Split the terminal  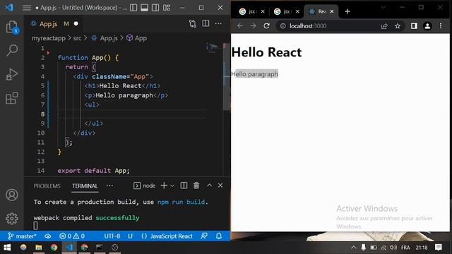point(184,186)
